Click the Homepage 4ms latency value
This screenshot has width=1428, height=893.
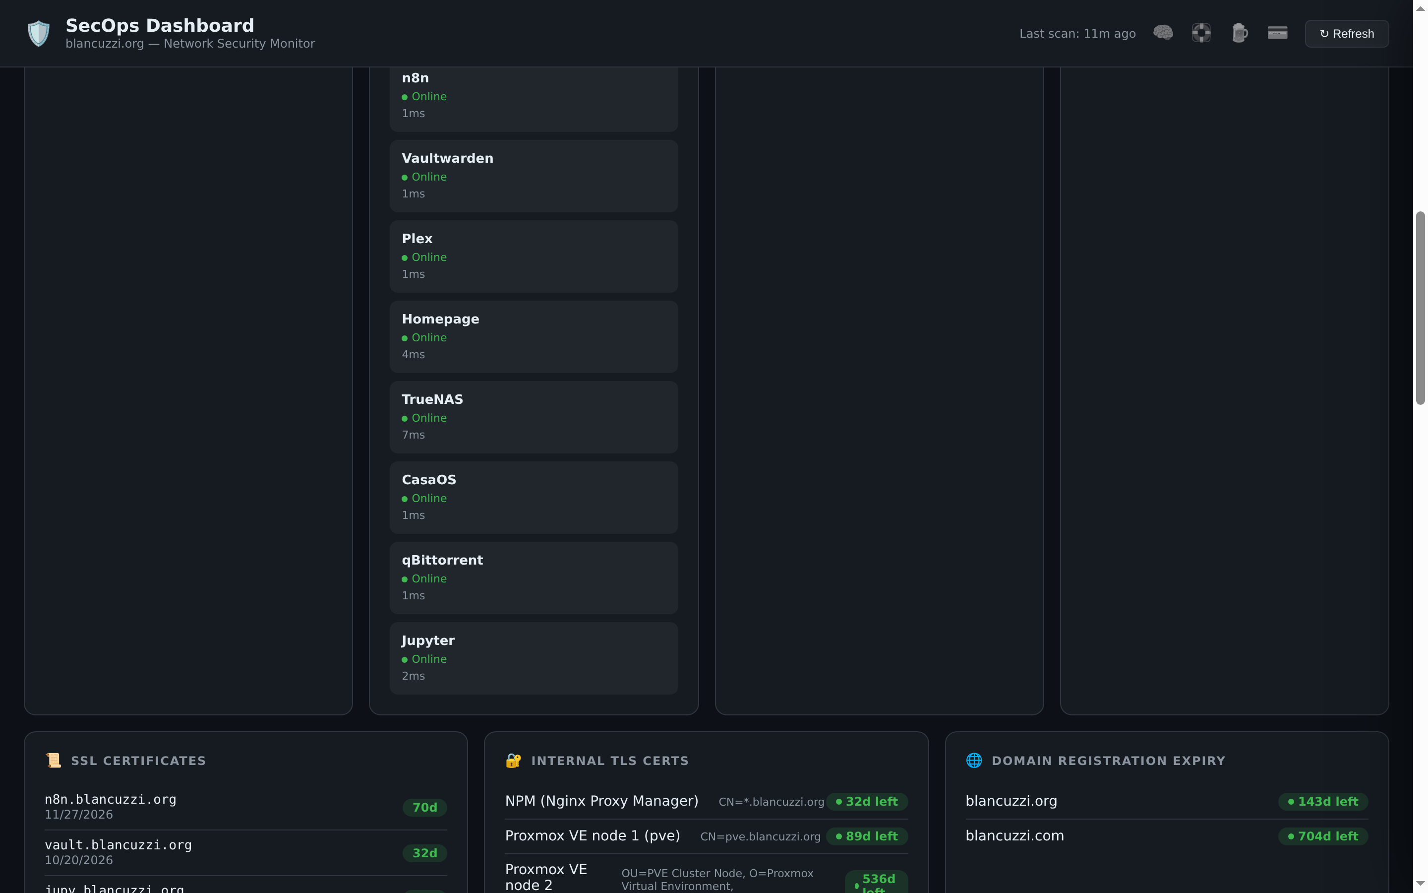click(x=413, y=354)
